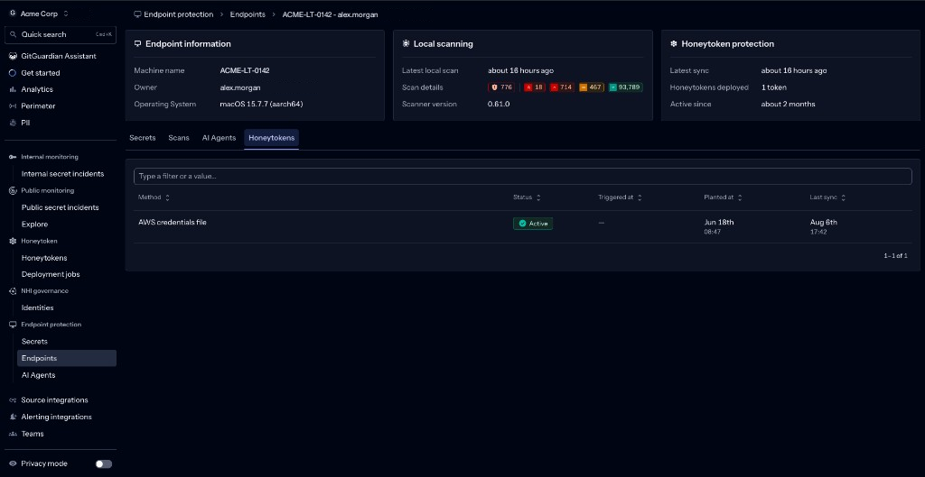Click the green 93,789 badge

pos(626,87)
